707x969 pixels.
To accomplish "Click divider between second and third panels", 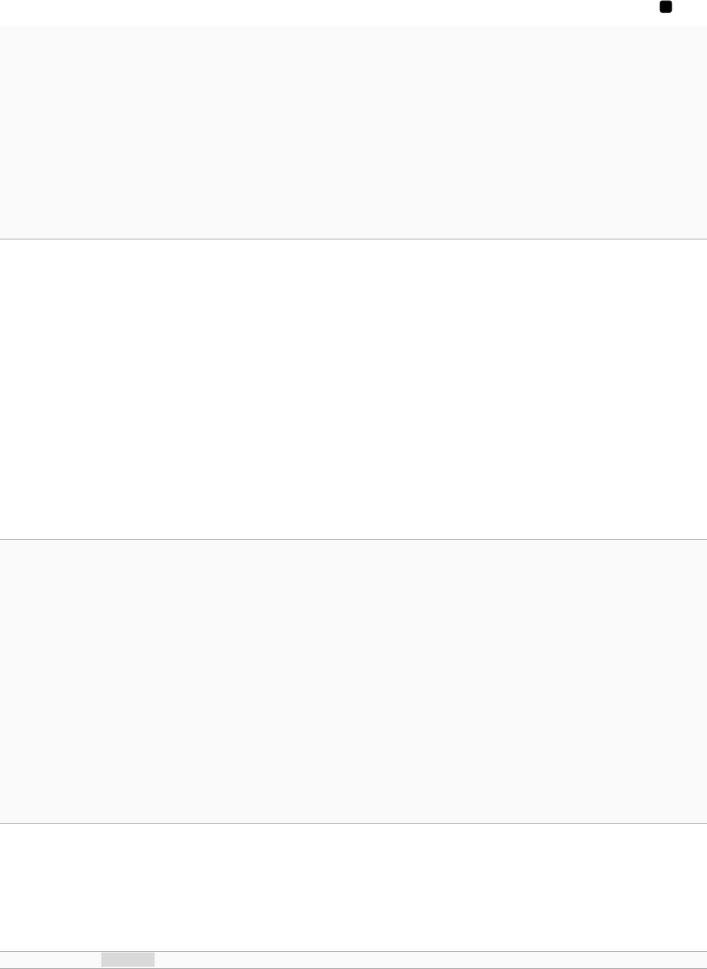I will (x=353, y=539).
